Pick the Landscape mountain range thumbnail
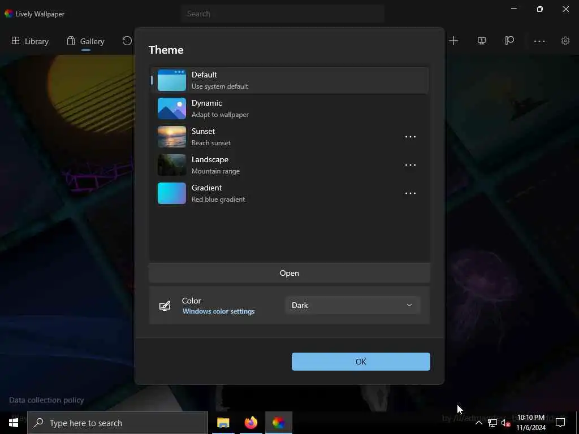Viewport: 579px width, 434px height. coord(172,165)
